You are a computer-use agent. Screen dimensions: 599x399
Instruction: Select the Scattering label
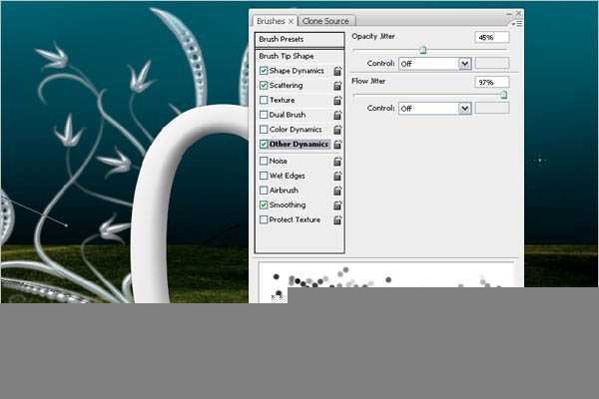point(286,85)
